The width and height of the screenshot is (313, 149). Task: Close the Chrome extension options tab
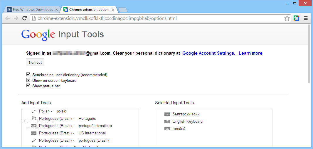113,10
